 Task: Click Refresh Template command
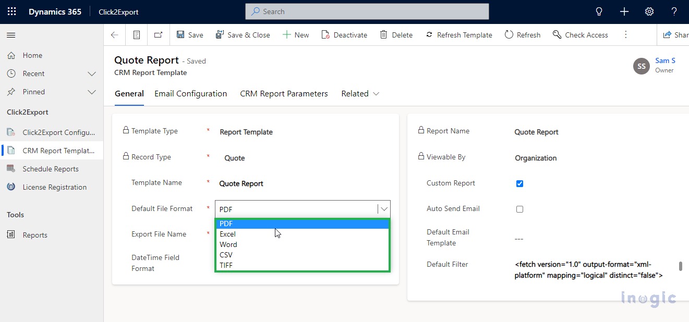[x=459, y=35]
